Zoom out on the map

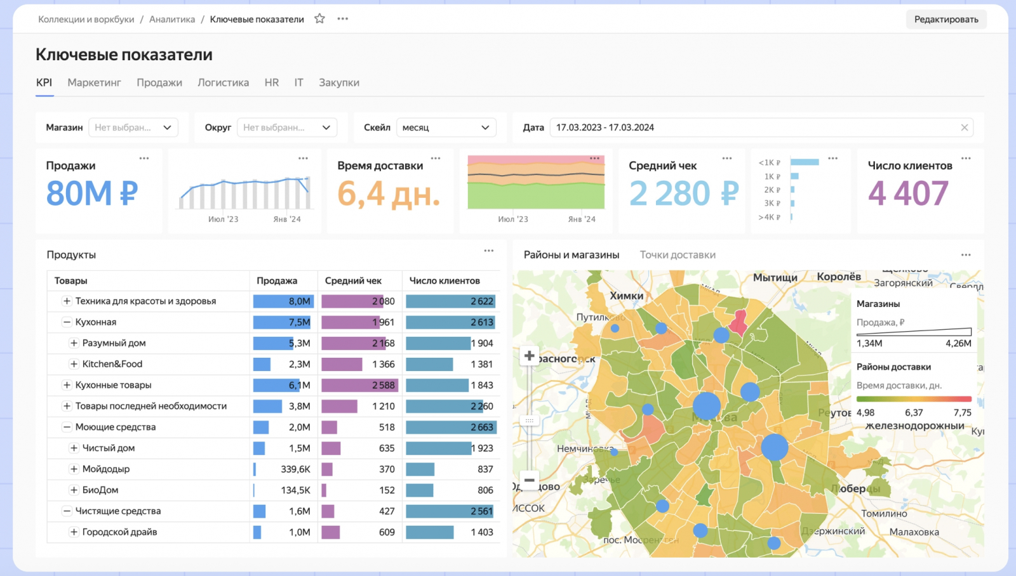529,480
